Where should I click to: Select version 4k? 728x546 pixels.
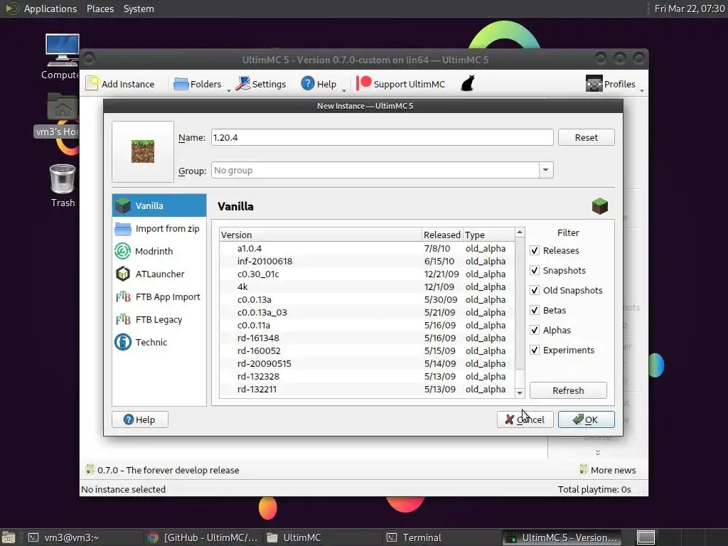(x=367, y=287)
